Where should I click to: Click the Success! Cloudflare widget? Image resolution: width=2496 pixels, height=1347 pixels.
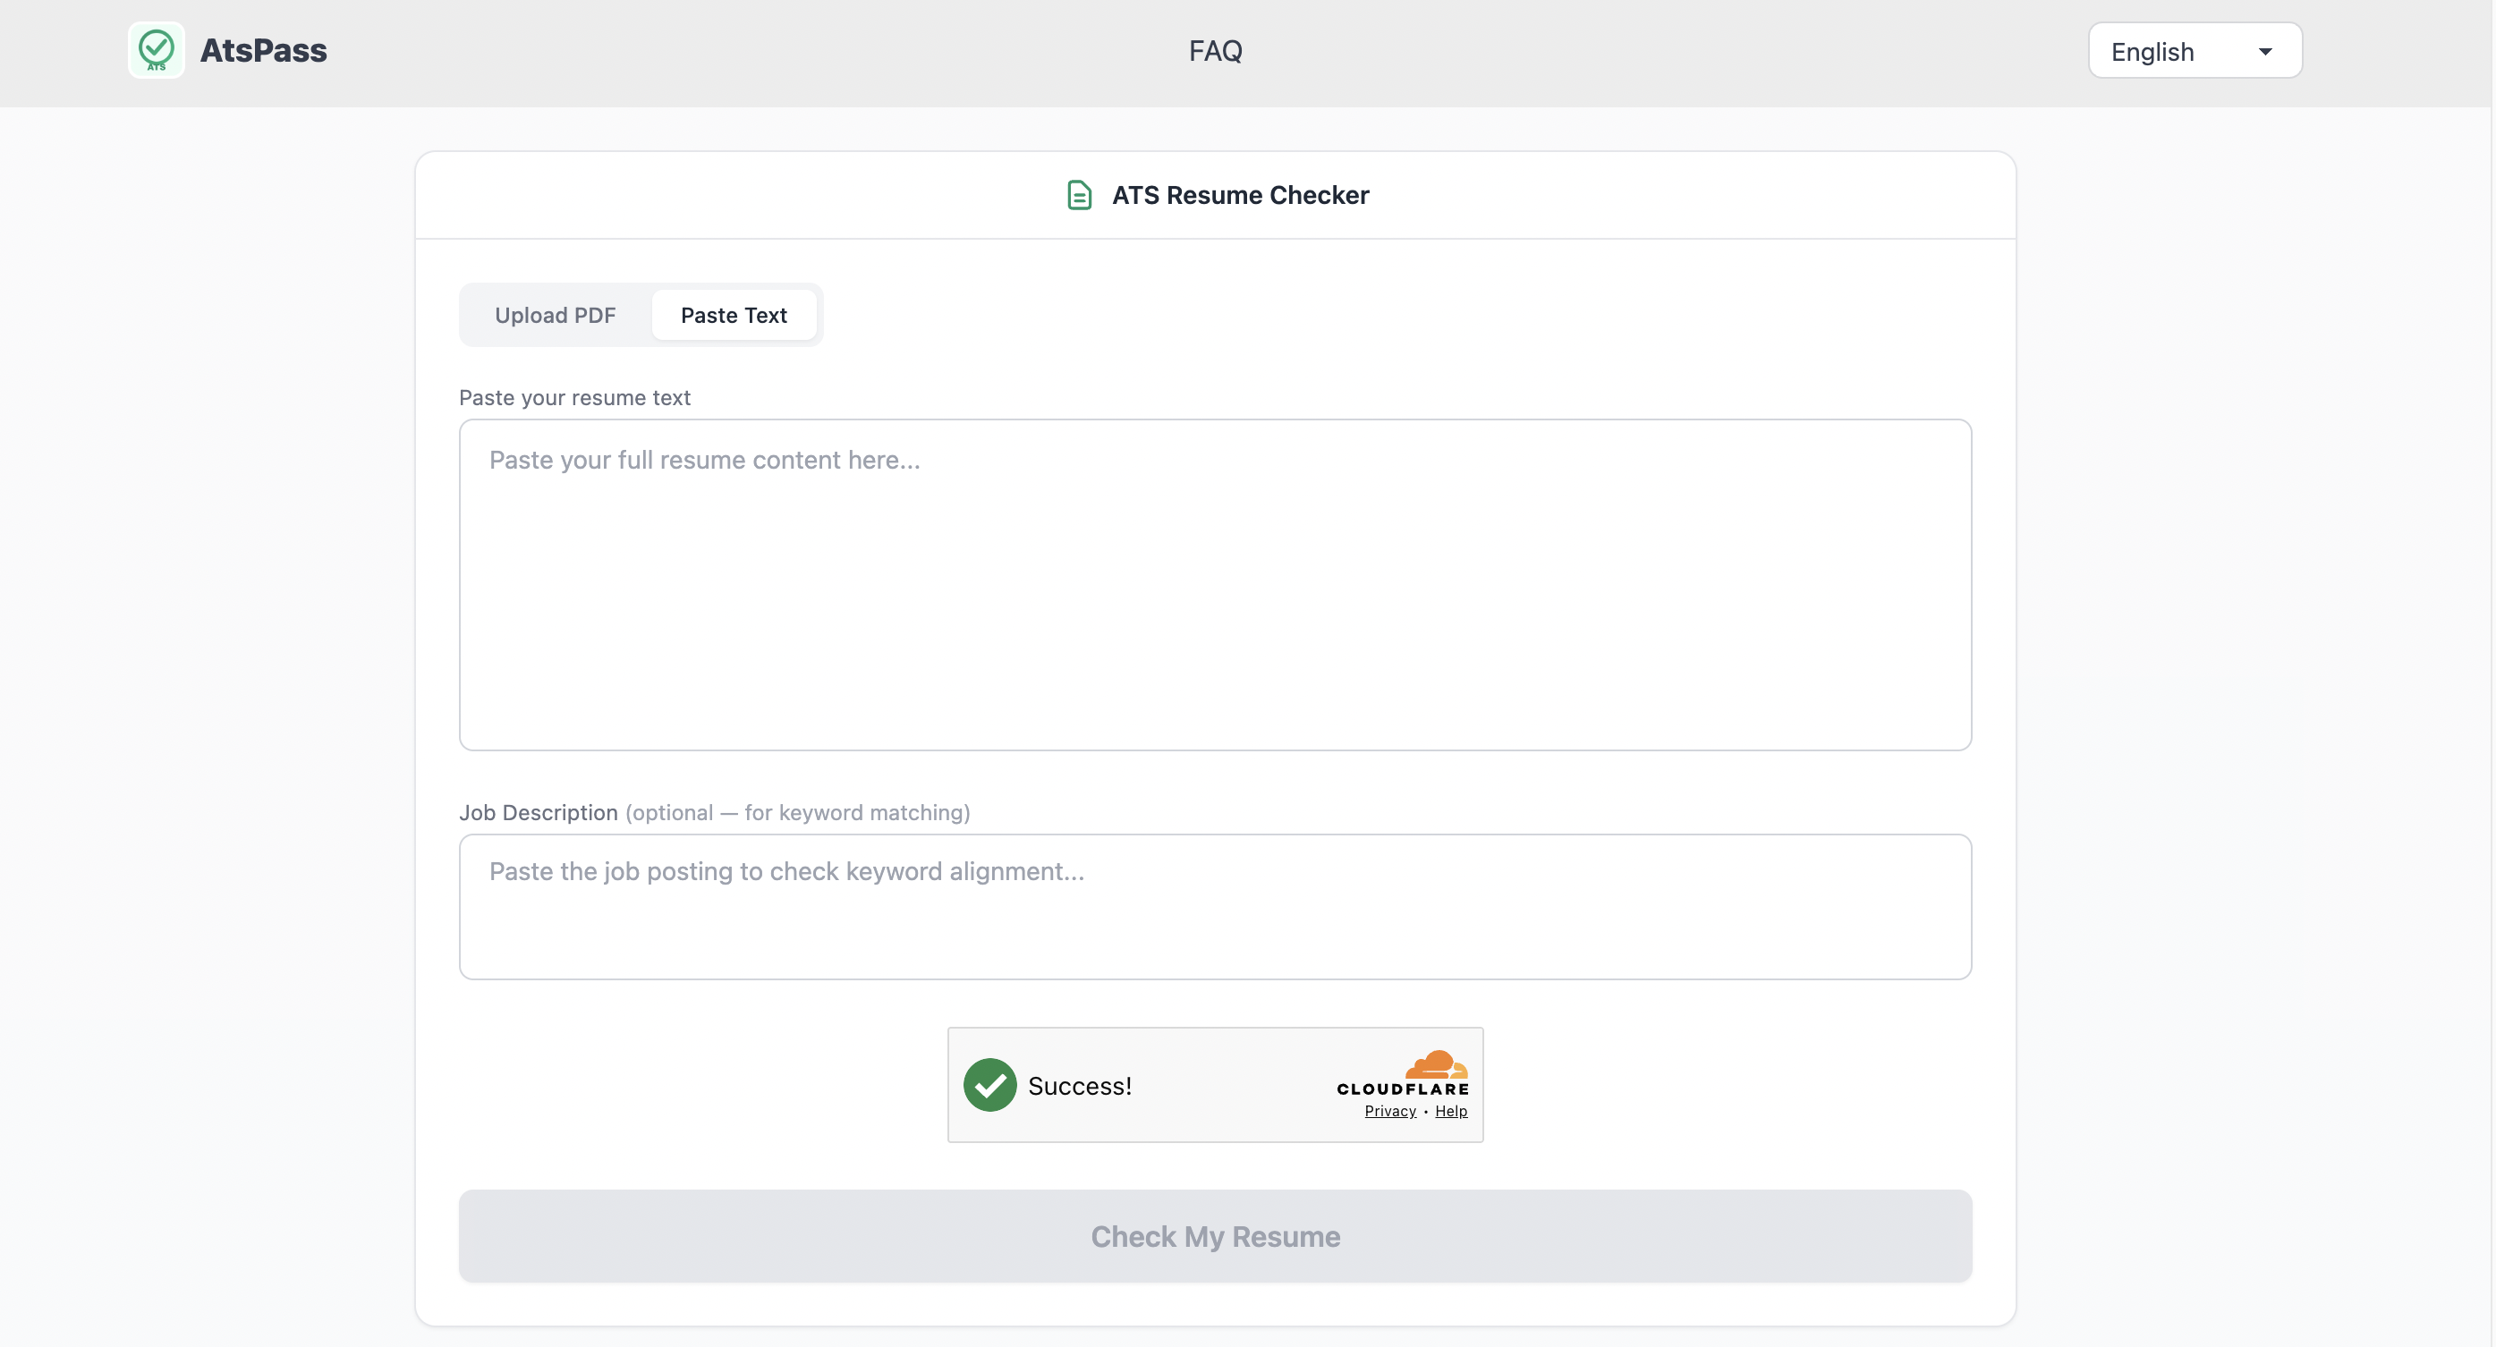tap(1215, 1084)
